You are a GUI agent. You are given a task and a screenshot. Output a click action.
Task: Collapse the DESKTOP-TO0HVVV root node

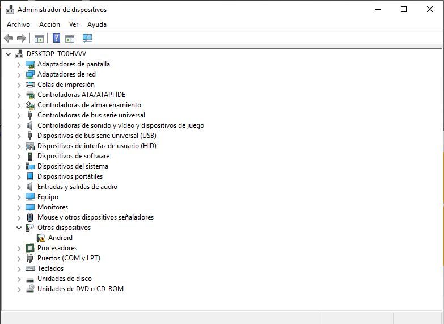(8, 54)
